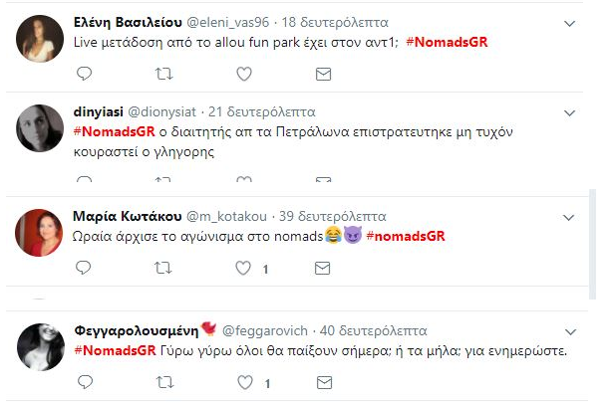
Task: Reply to Μαρία Κωτάκου's tweet
Action: click(x=85, y=268)
